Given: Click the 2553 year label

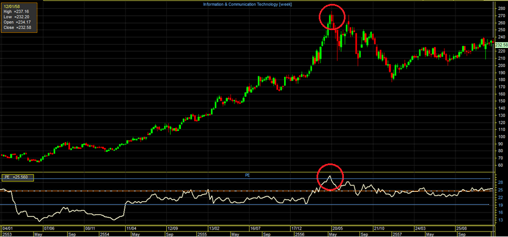Looking at the screenshot, I should click(8, 234).
